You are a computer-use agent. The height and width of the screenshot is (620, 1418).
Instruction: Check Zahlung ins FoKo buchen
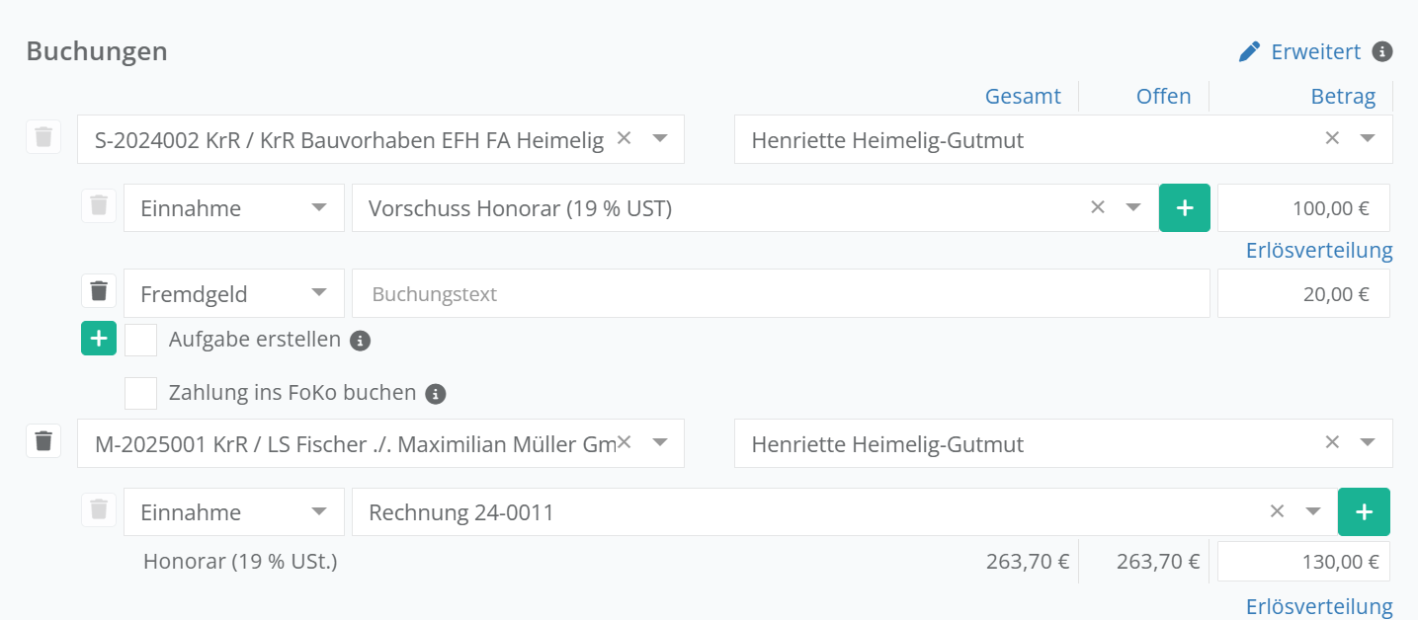141,393
